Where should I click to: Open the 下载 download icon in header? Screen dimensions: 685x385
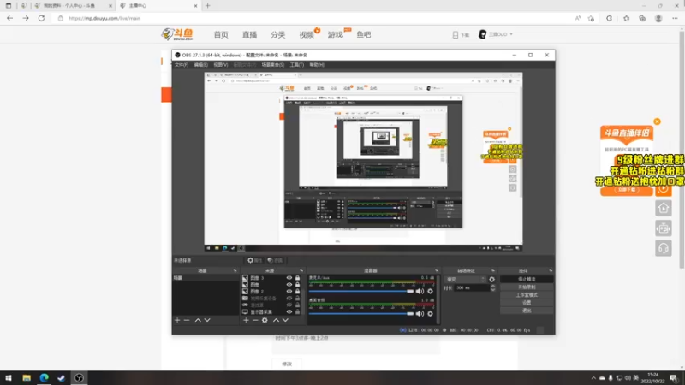[x=461, y=34]
